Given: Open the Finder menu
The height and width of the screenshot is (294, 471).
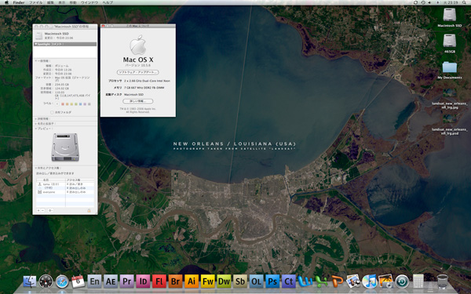Looking at the screenshot, I should click(19, 2).
